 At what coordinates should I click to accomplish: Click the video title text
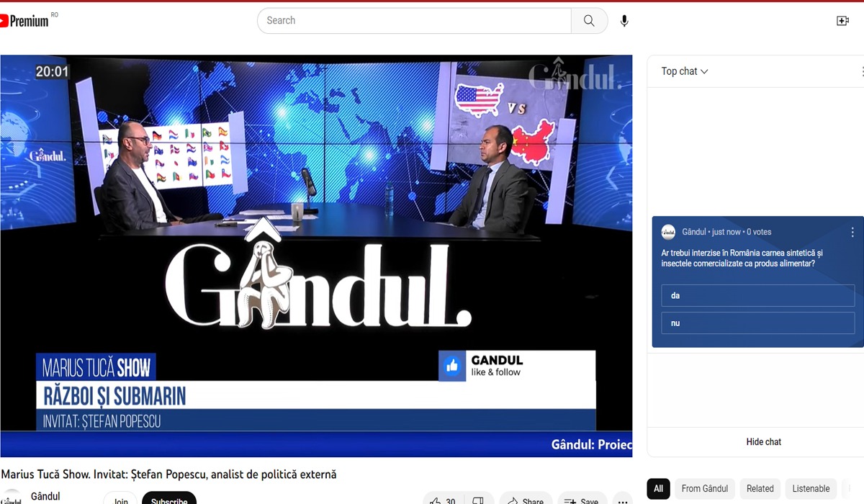[x=168, y=474]
